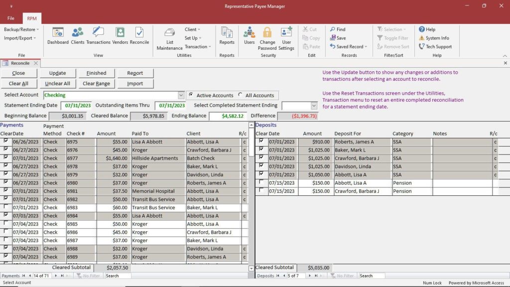
Task: Select All Accounts radio button
Action: [x=240, y=95]
